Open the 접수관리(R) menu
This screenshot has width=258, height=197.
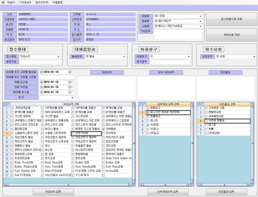42,2
